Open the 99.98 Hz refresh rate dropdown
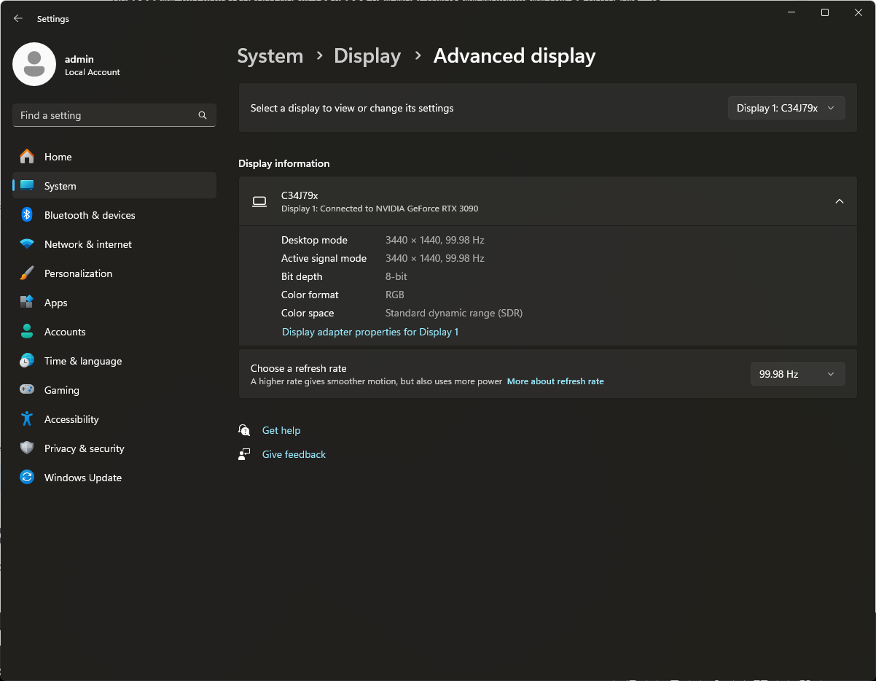 pos(797,374)
